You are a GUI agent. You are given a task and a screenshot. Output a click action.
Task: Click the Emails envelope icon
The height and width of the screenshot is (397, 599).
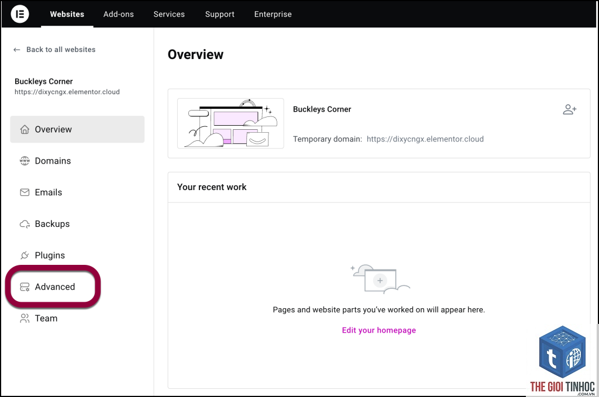point(25,192)
